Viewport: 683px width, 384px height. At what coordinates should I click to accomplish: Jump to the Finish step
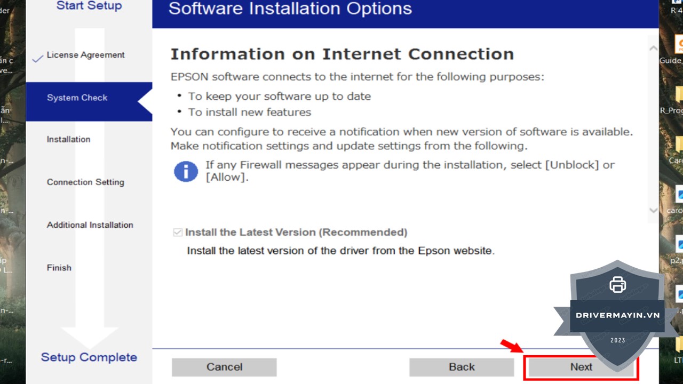[59, 268]
